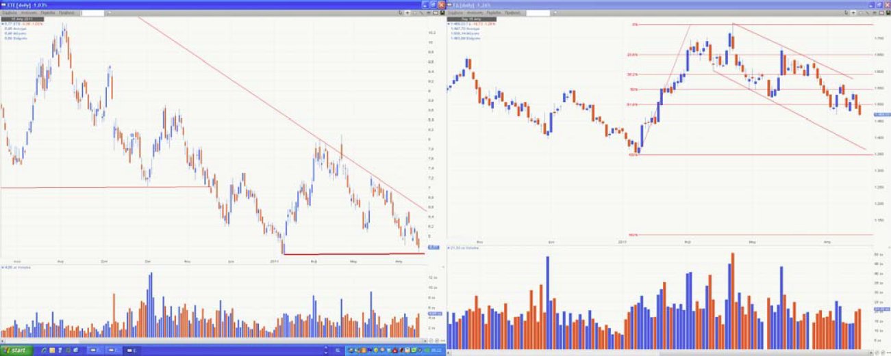
Task: Activate the crosshair tool in ETE chart toolbar
Action: [x=407, y=12]
